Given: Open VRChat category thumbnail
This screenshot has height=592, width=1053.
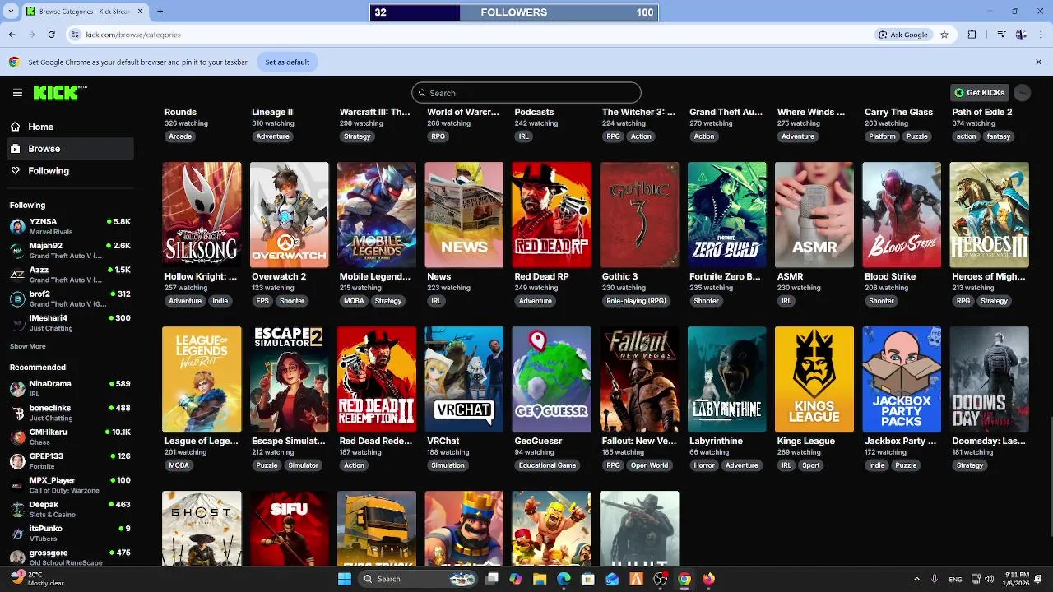Looking at the screenshot, I should pos(464,379).
